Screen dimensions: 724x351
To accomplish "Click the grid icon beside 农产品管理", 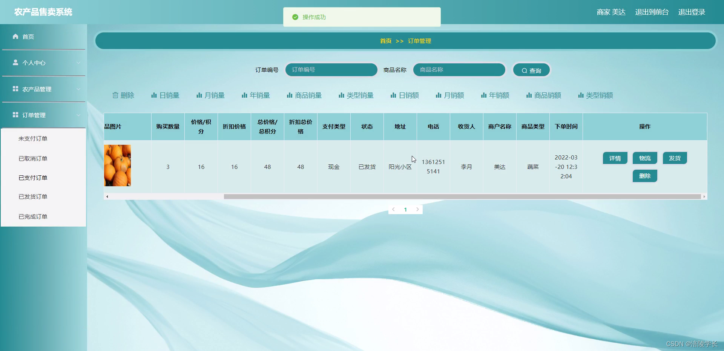I will pos(15,89).
